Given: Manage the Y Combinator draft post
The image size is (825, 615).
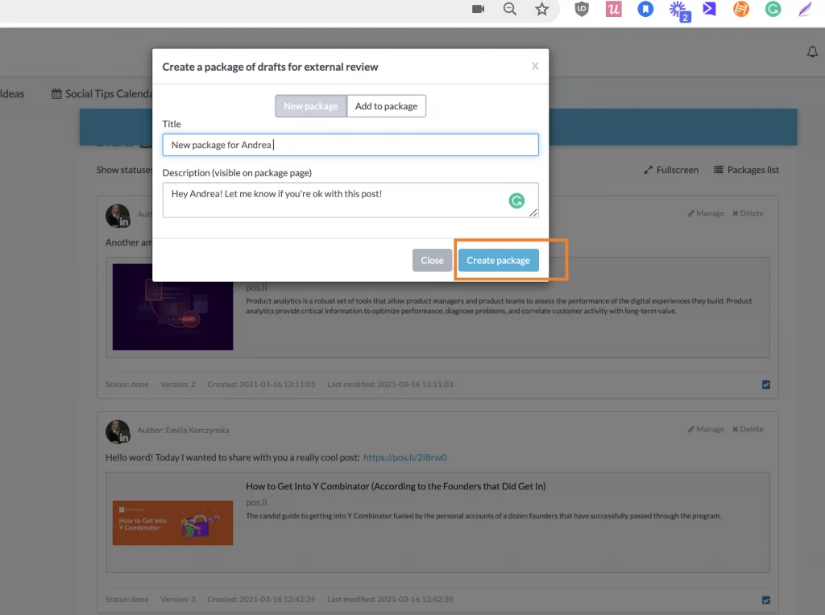Looking at the screenshot, I should (706, 429).
